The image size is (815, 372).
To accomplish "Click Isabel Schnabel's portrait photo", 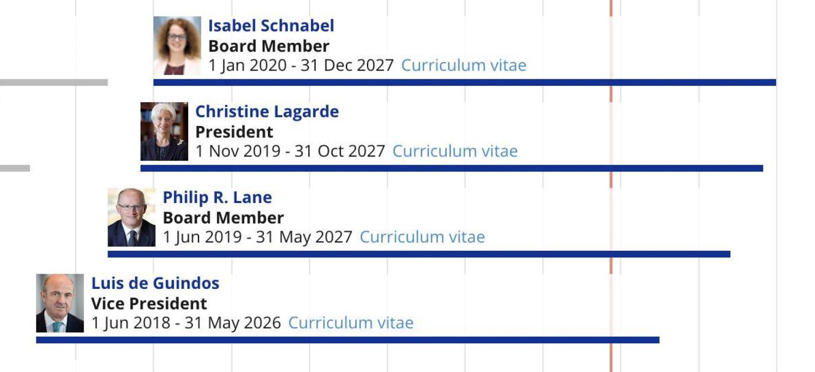I will [178, 46].
